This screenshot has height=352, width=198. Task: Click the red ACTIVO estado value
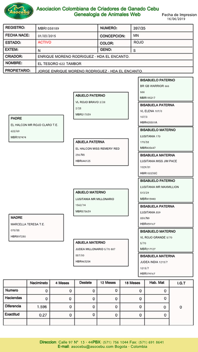coord(45,42)
